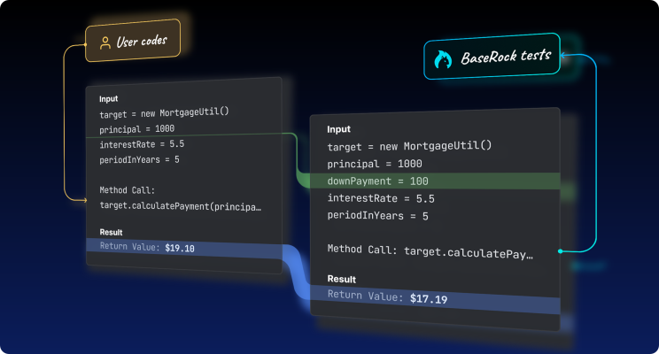Click the 'Method Call: target.calculatePay…' line
The height and width of the screenshot is (354, 659).
pyautogui.click(x=430, y=251)
